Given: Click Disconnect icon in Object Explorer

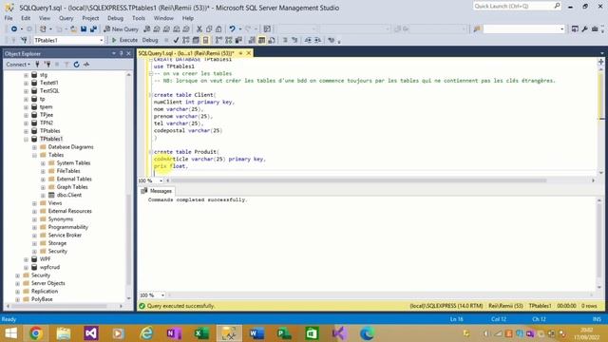Looking at the screenshot, I should pyautogui.click(x=47, y=65).
